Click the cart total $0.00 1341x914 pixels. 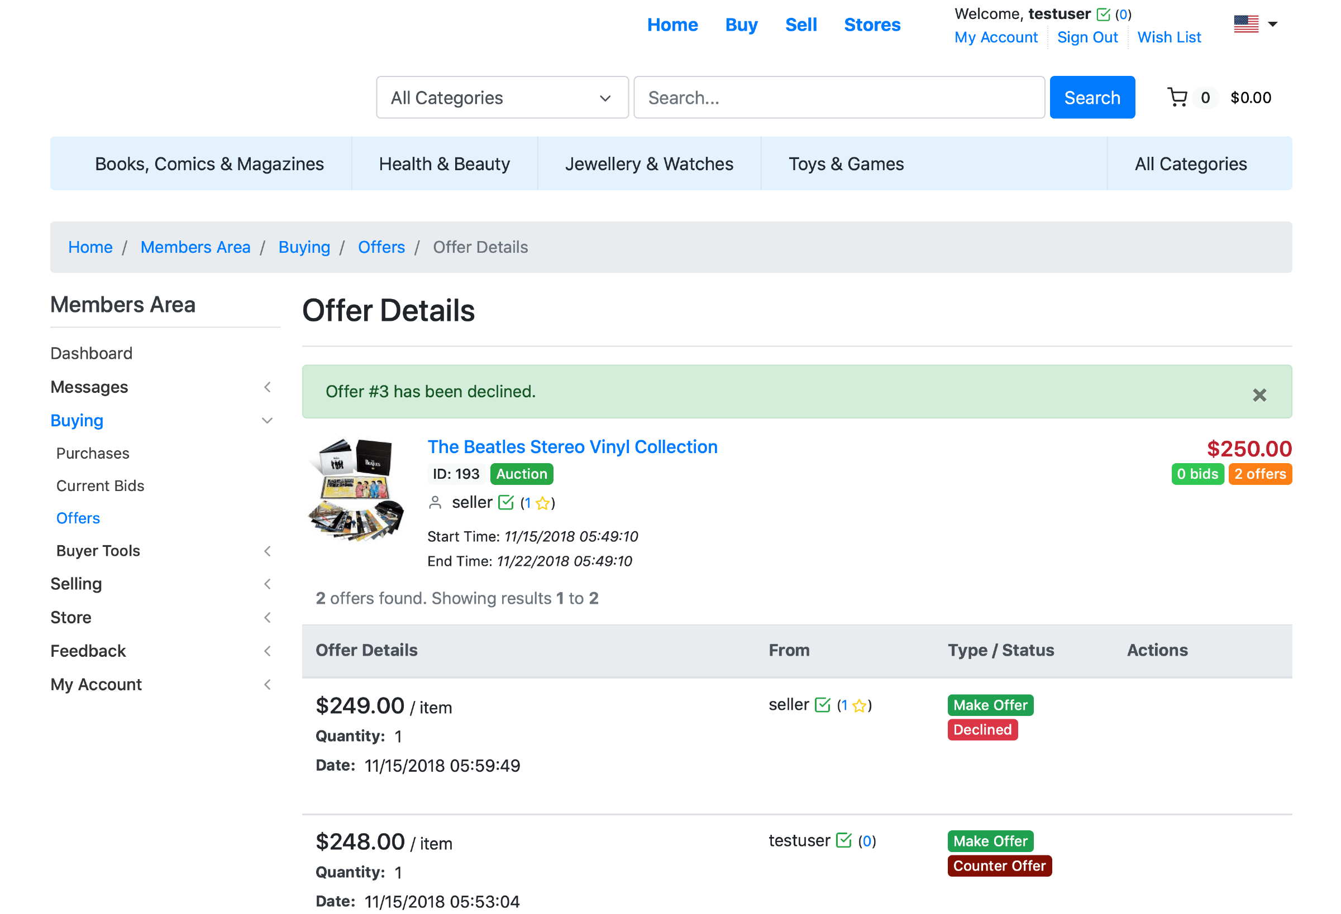[x=1251, y=98]
